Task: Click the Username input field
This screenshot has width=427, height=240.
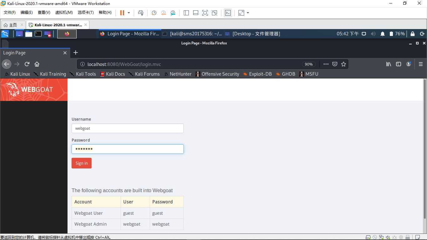Action: tap(128, 128)
